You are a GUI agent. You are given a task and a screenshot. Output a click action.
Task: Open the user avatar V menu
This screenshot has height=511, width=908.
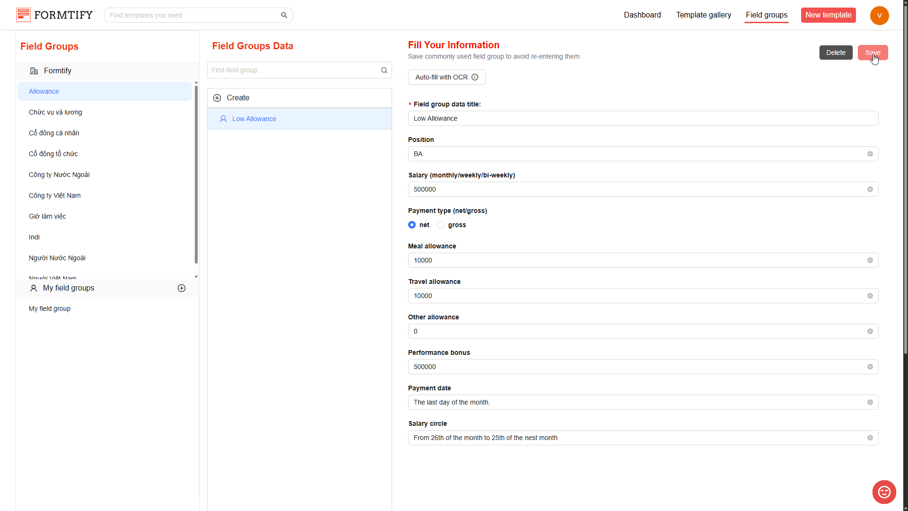coord(879,15)
